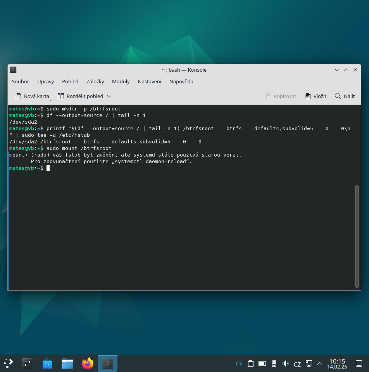Screen dimensions: 369x372
Task: Open System Settings from the taskbar
Action: (x=27, y=363)
